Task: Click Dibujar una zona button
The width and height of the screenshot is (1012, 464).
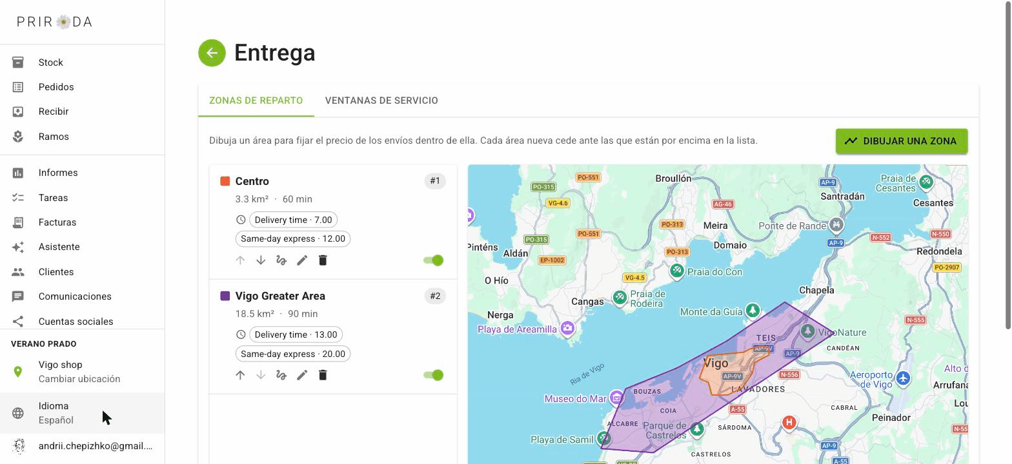Action: point(902,141)
